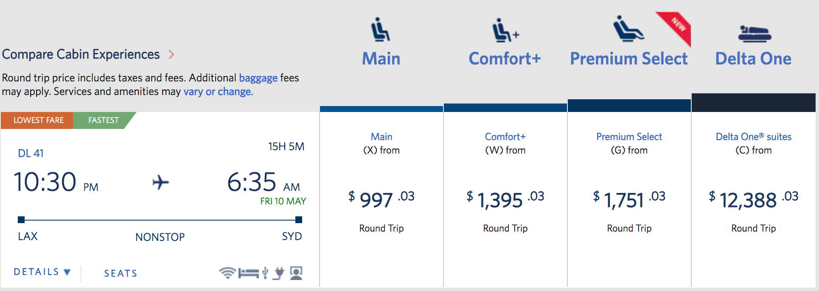This screenshot has height=291, width=819.
Task: Click the DL 41 flight number
Action: [31, 153]
